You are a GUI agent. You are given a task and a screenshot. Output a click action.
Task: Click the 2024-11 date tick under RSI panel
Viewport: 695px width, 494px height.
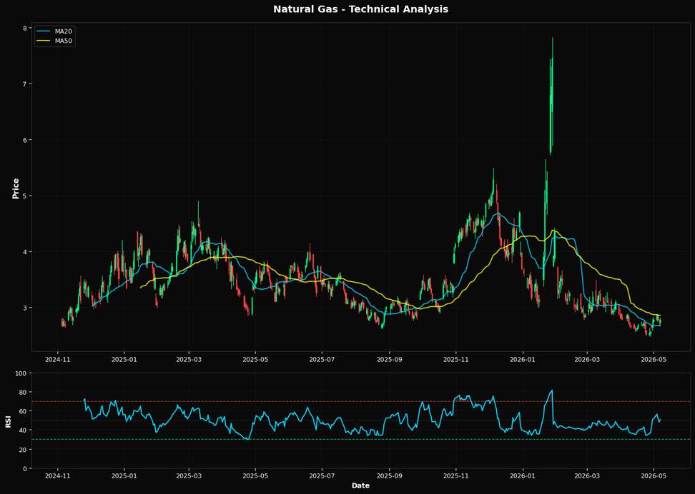click(58, 476)
